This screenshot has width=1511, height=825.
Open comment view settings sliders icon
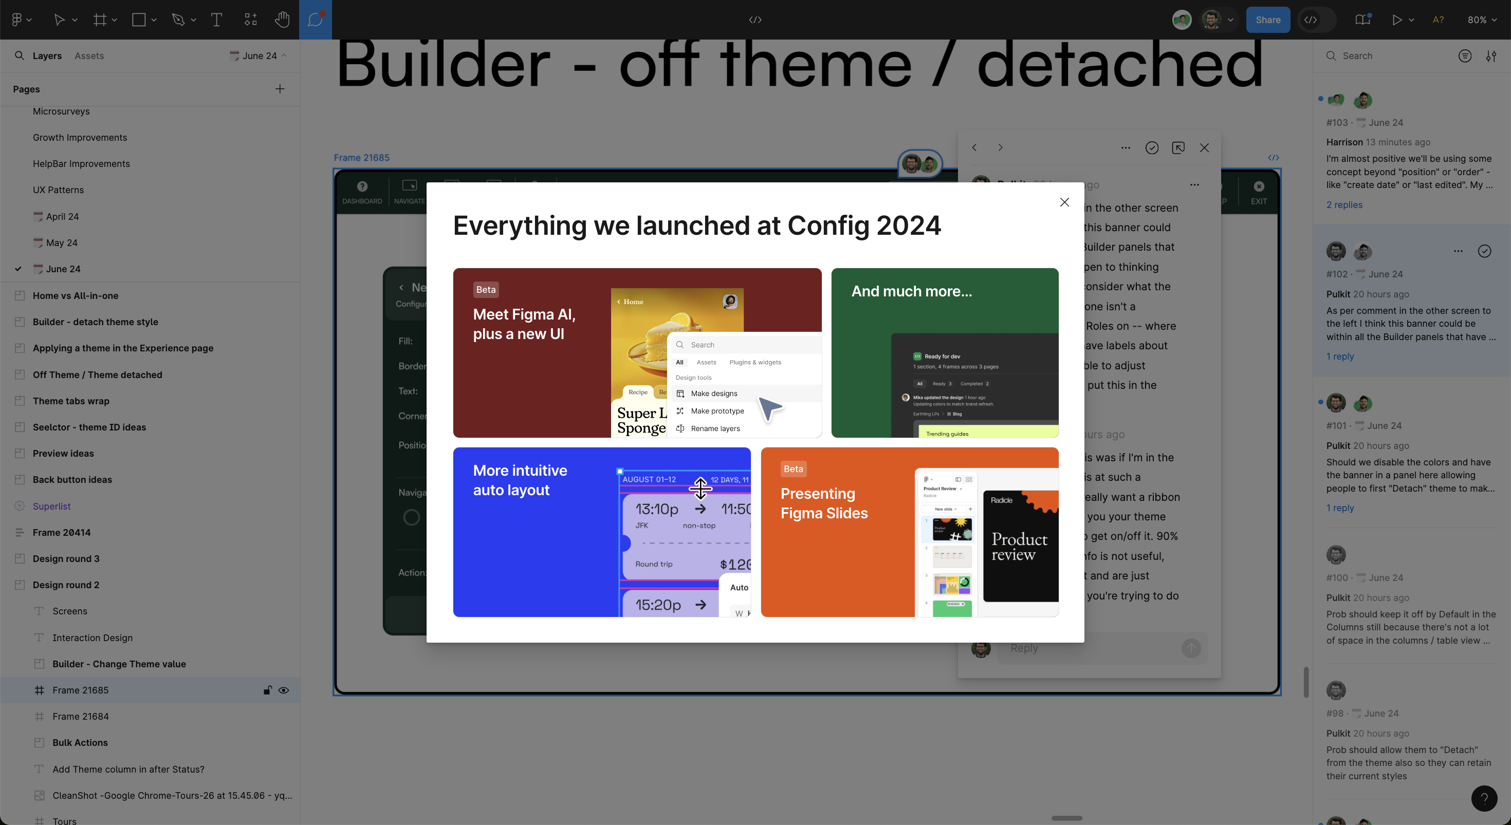coord(1490,55)
